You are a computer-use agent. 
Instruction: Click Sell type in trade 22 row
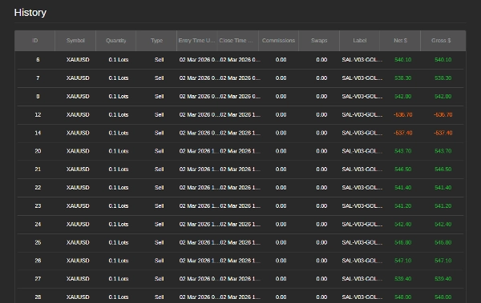click(159, 188)
